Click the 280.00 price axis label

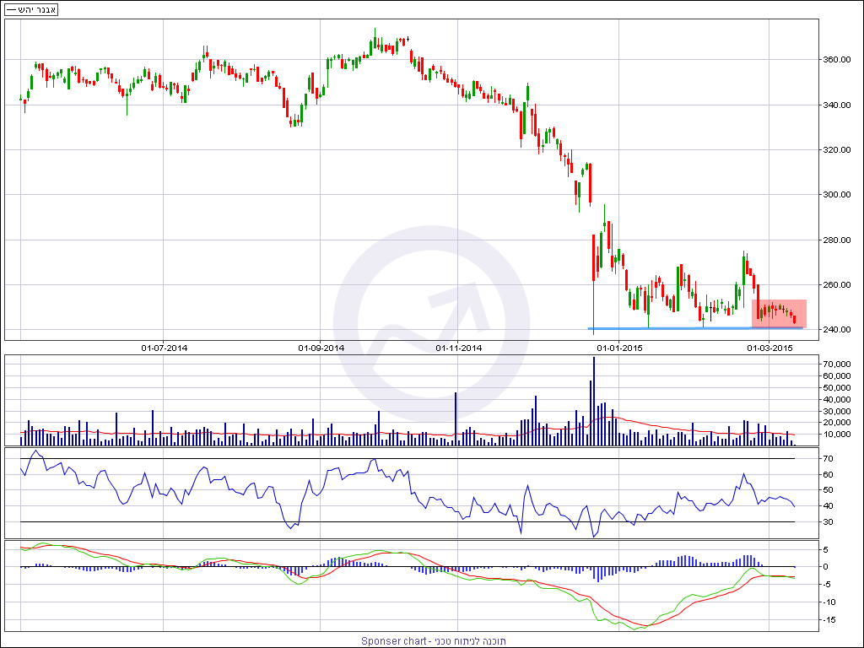pyautogui.click(x=837, y=240)
